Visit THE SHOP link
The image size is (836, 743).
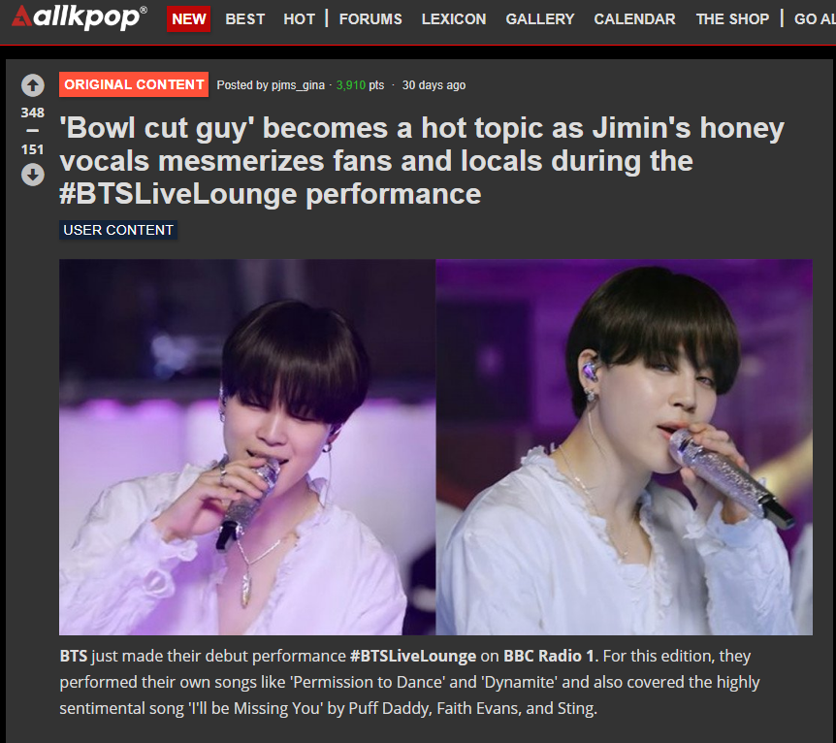tap(732, 19)
